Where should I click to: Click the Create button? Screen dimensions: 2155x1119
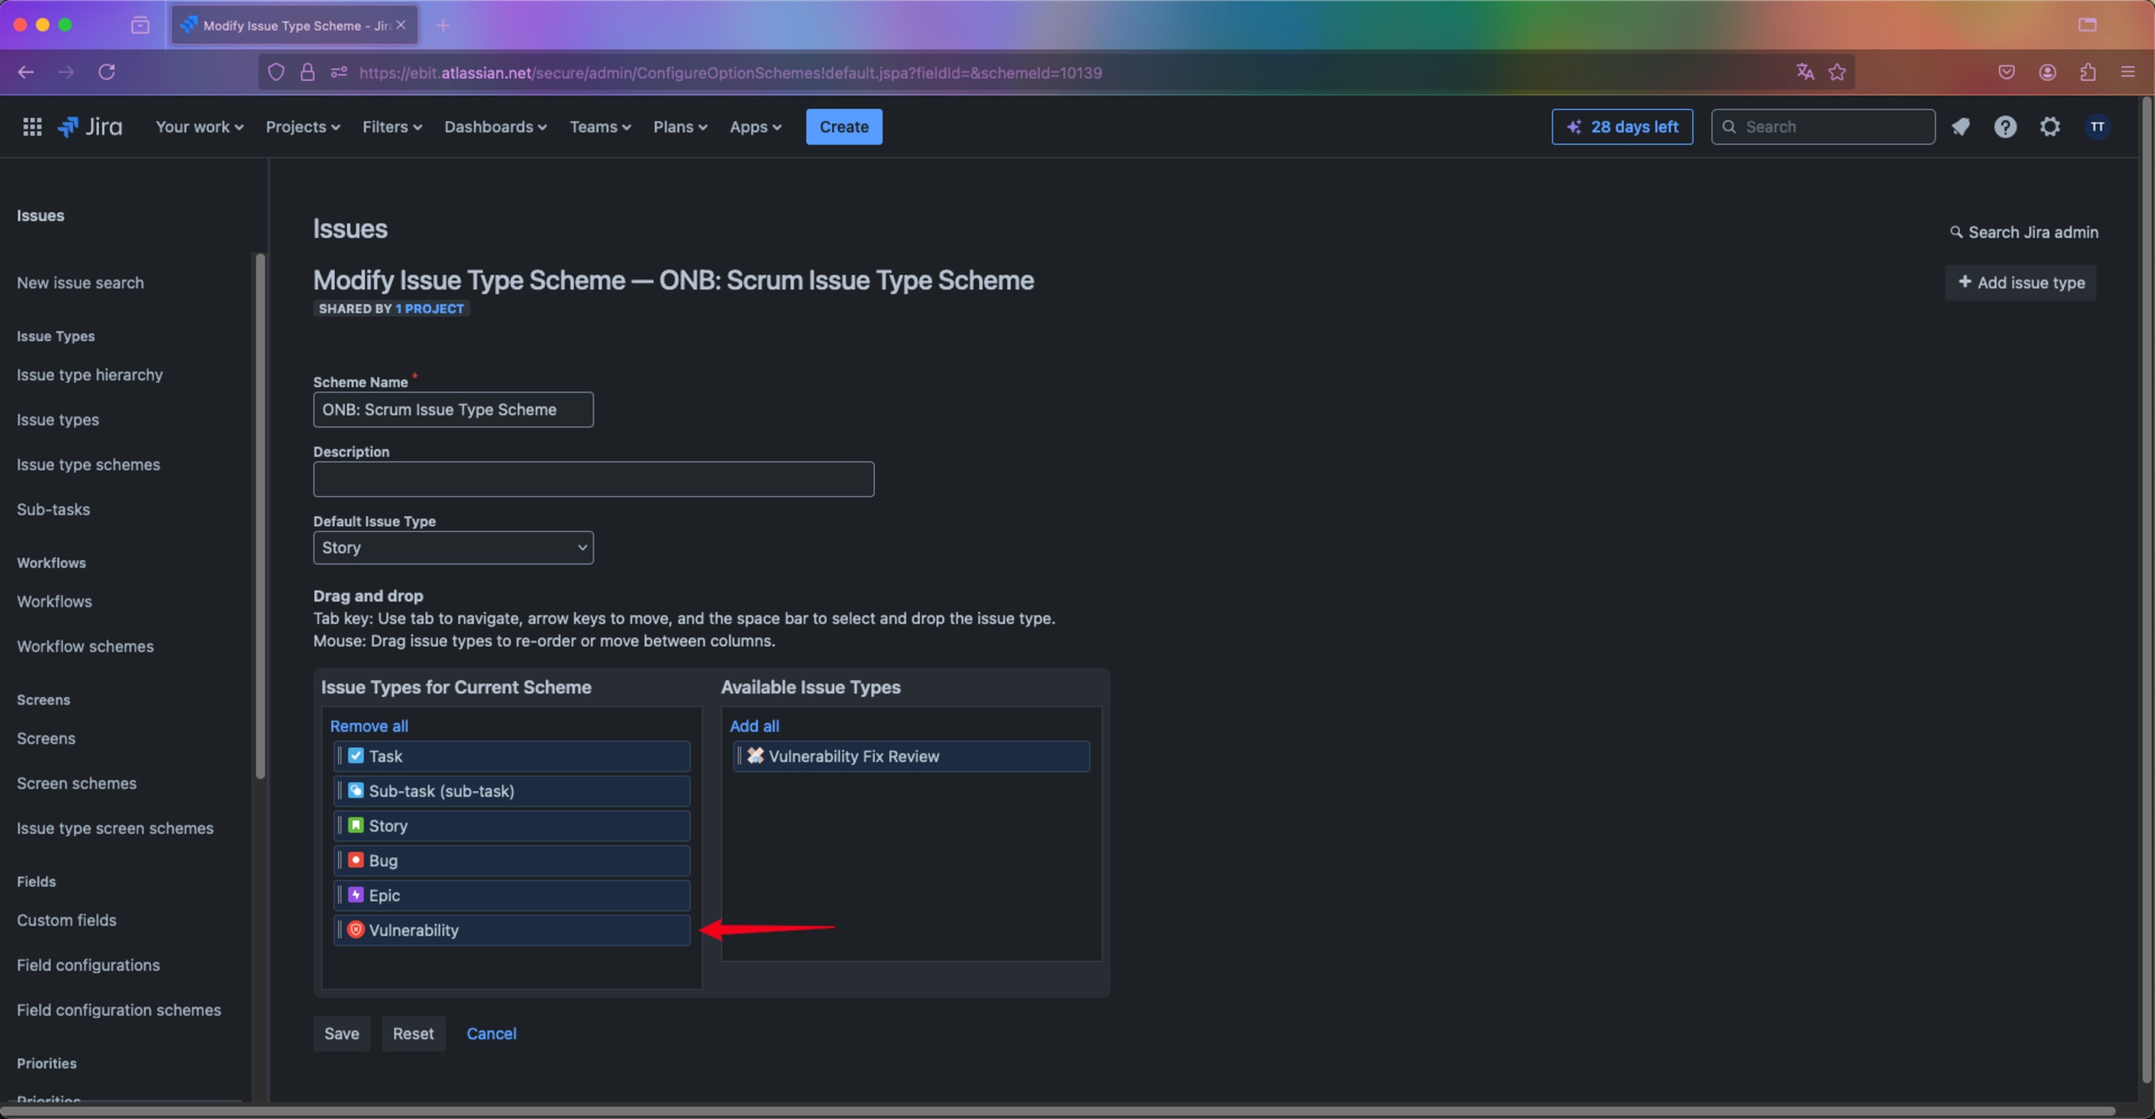point(844,126)
